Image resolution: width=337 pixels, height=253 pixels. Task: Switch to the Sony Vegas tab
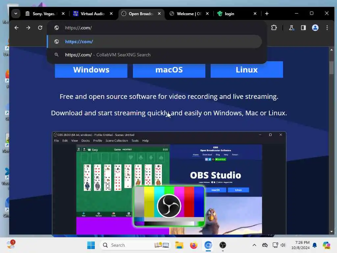(x=45, y=14)
